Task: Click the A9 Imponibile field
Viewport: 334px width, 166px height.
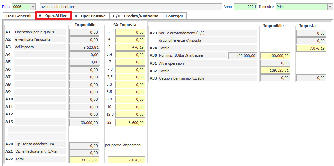Action: click(84, 92)
